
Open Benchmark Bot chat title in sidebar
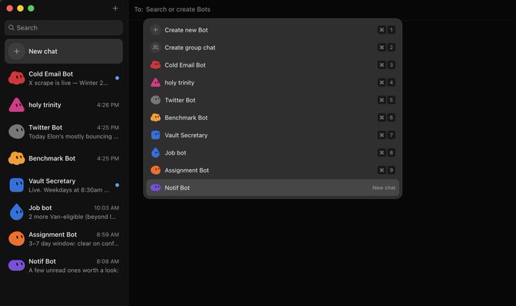(52, 158)
